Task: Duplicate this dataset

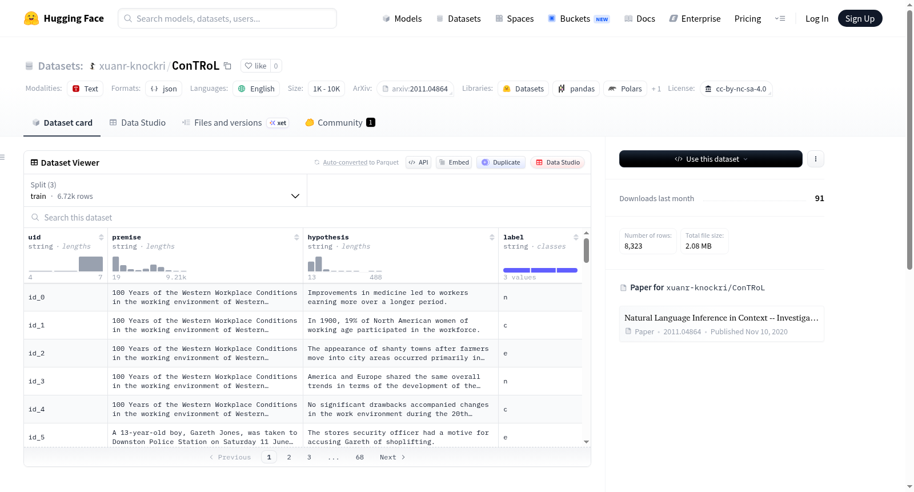Action: pyautogui.click(x=501, y=162)
